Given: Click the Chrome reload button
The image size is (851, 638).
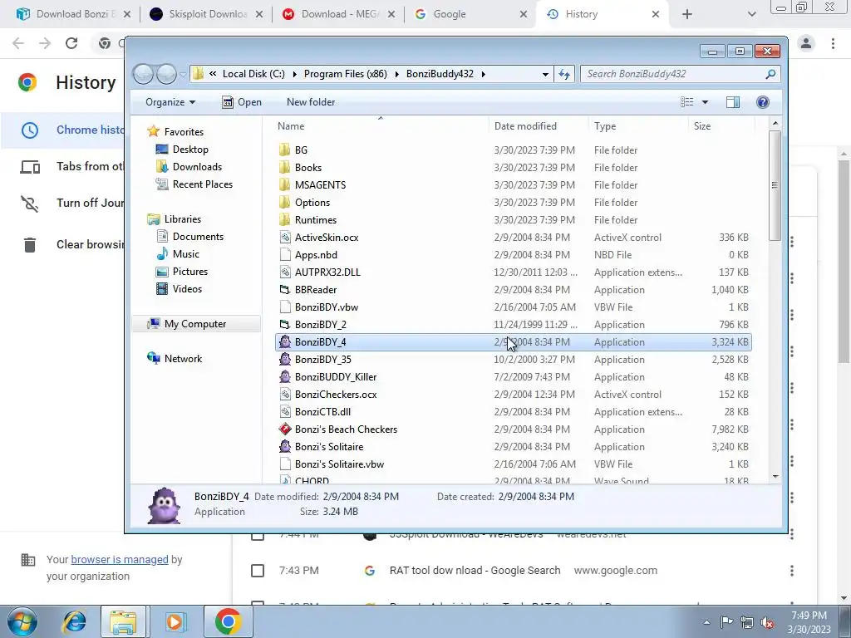Looking at the screenshot, I should tap(71, 43).
